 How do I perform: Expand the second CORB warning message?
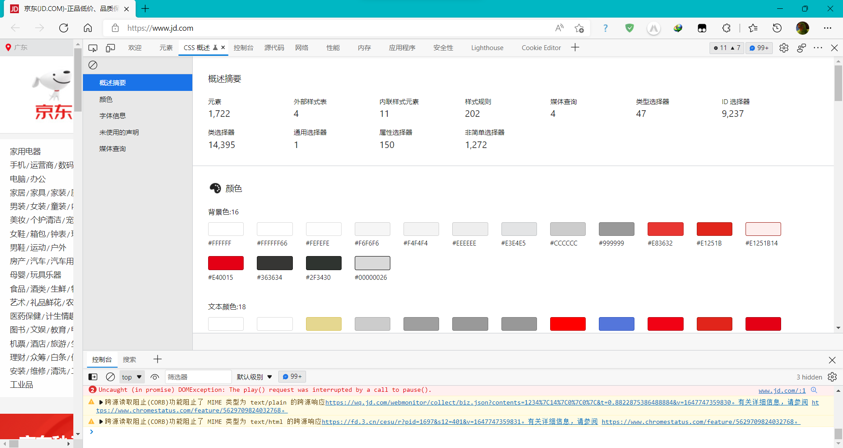[x=101, y=422]
